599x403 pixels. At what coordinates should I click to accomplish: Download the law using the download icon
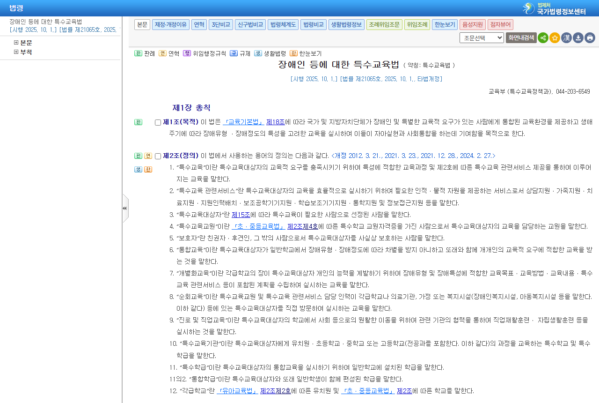[x=578, y=38]
